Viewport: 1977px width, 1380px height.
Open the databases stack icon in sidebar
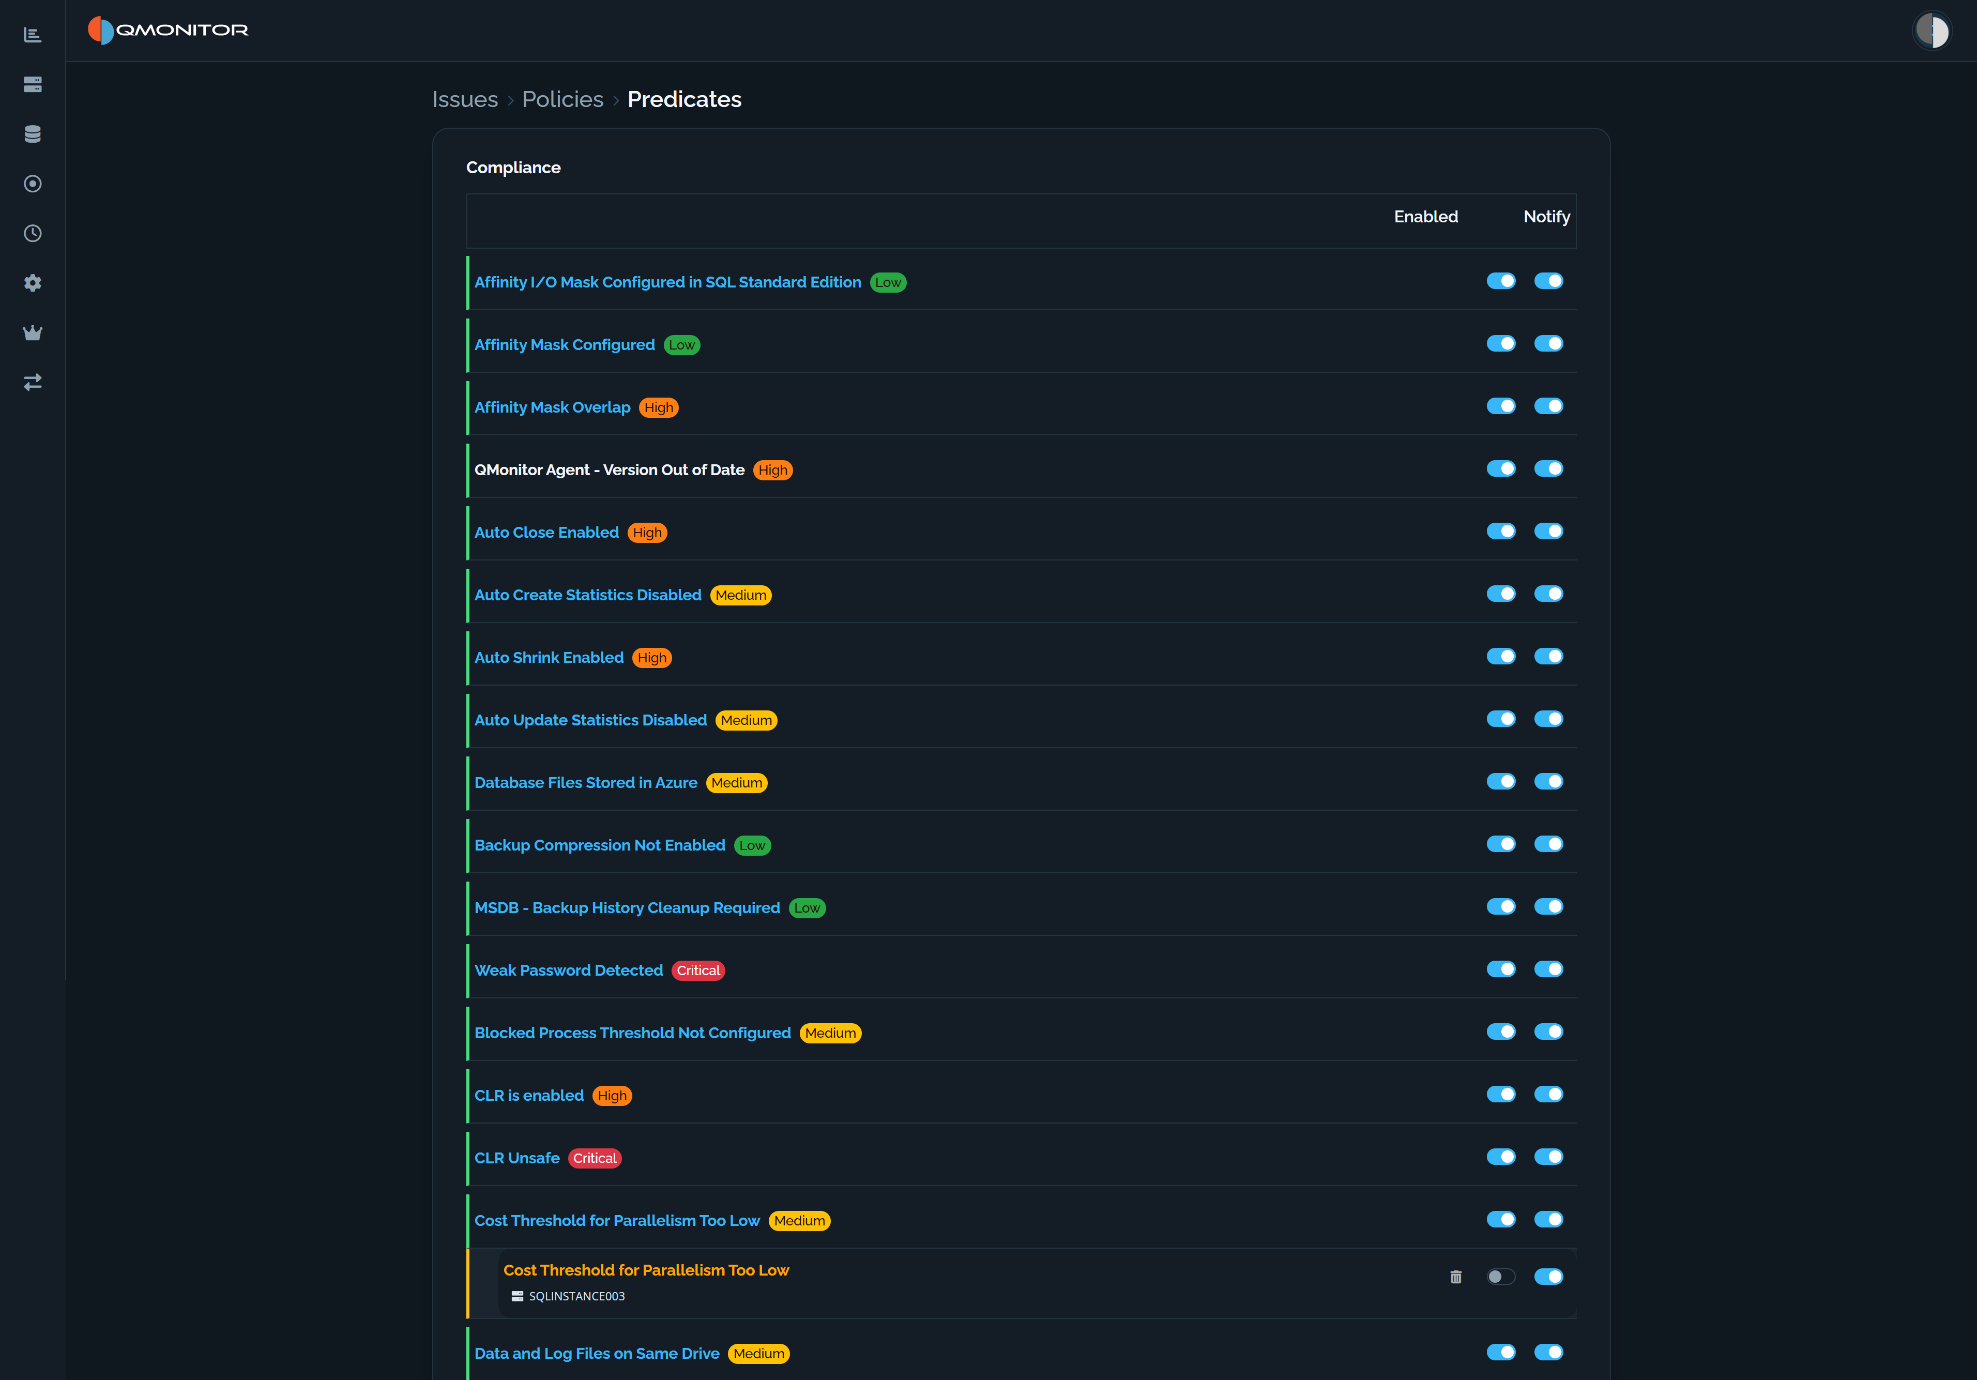33,134
